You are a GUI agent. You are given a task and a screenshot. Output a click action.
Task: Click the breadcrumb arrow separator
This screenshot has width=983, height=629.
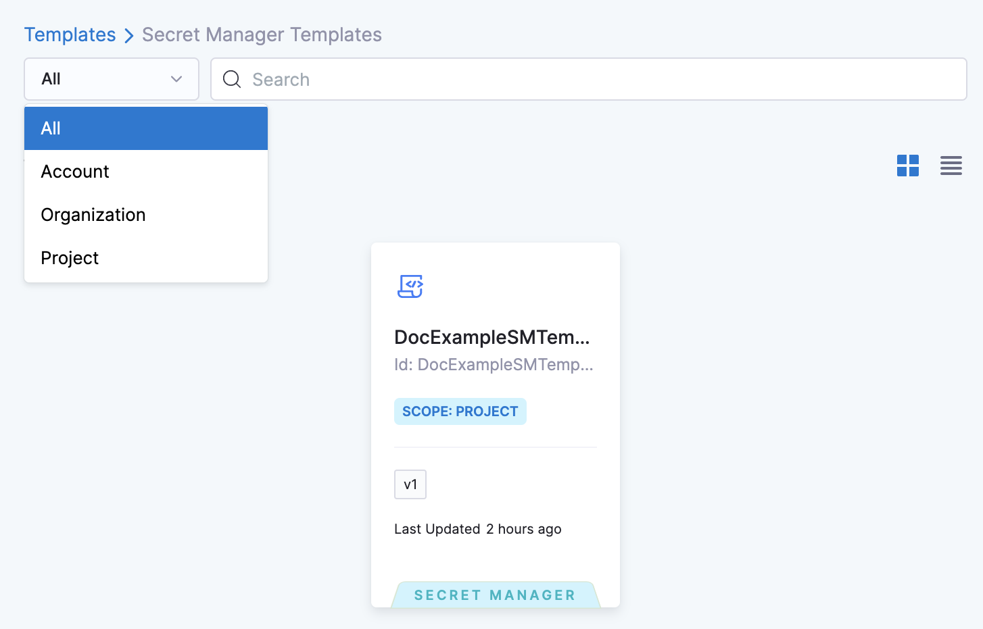tap(129, 36)
